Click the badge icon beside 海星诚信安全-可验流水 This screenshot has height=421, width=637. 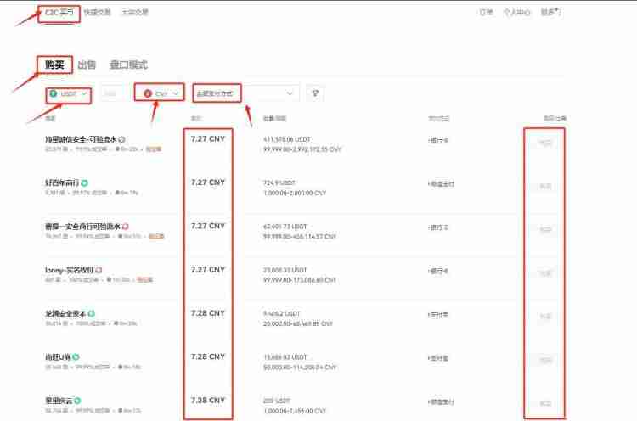pyautogui.click(x=122, y=138)
